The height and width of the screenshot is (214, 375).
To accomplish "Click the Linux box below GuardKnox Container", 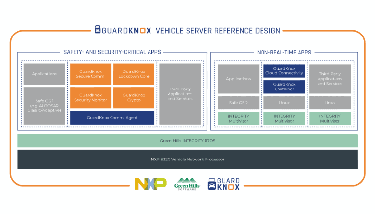I will pos(284,103).
